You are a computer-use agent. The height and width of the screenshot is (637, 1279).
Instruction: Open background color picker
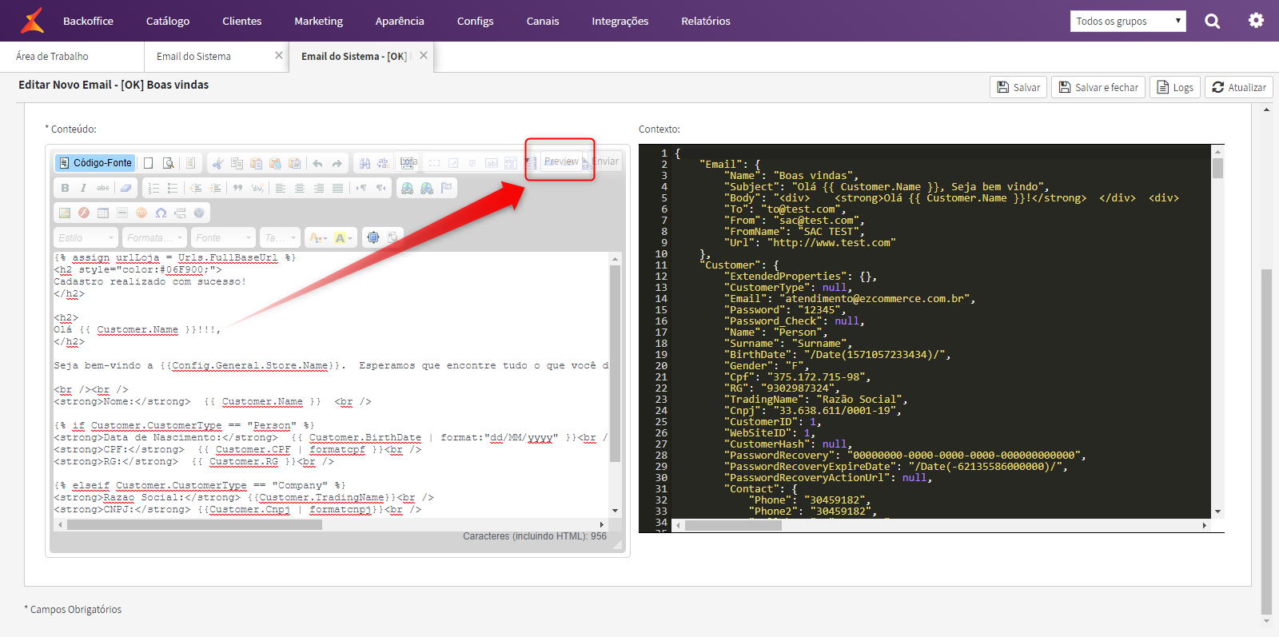pos(343,237)
